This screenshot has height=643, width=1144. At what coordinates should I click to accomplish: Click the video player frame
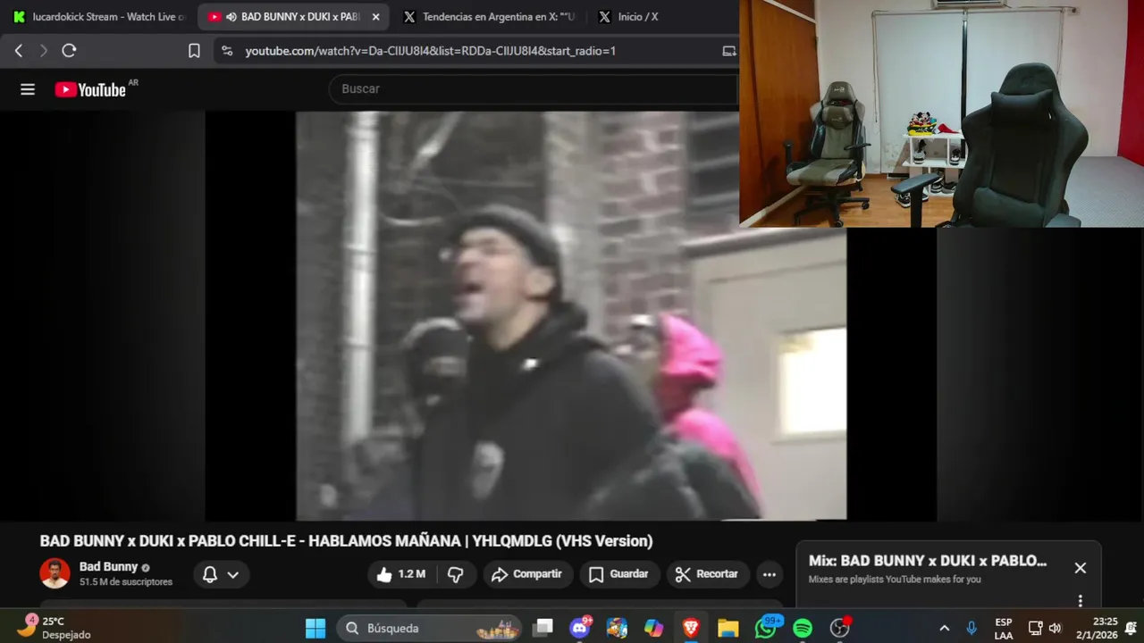pyautogui.click(x=571, y=315)
